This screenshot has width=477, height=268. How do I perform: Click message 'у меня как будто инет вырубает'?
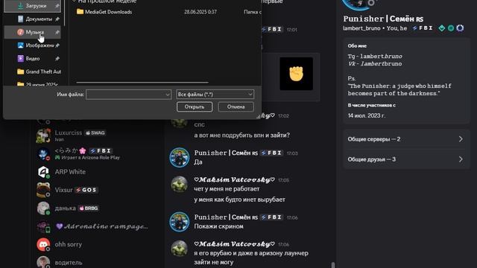click(240, 200)
